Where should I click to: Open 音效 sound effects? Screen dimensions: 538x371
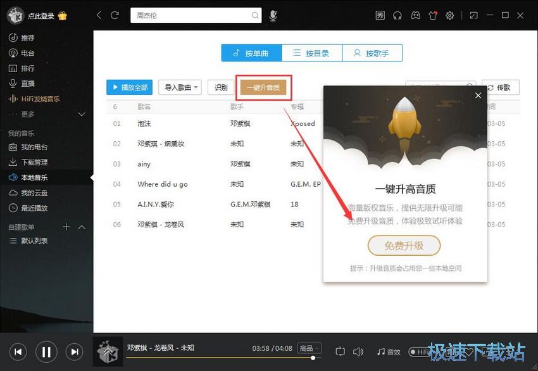pos(389,352)
